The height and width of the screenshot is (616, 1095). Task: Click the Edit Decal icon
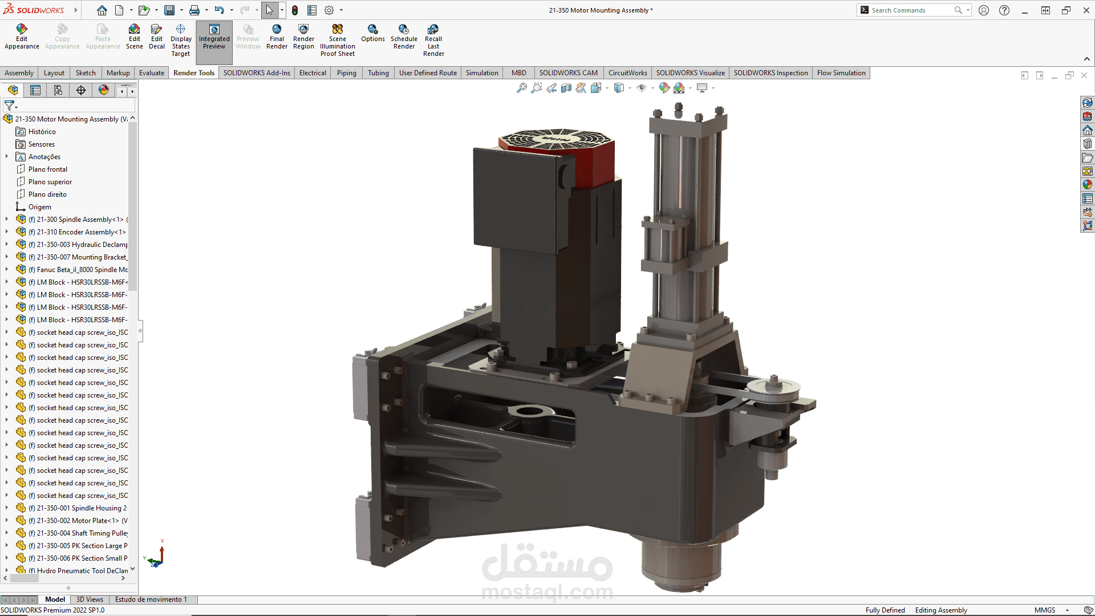pos(157,30)
